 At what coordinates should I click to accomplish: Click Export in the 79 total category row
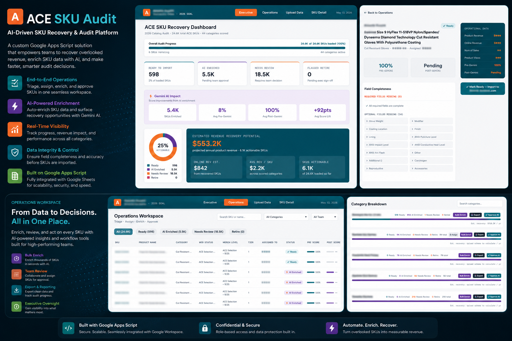coord(479,255)
